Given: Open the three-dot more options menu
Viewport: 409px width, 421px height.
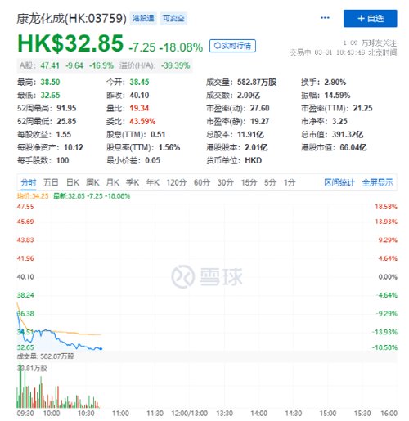Looking at the screenshot, I should pyautogui.click(x=325, y=18).
